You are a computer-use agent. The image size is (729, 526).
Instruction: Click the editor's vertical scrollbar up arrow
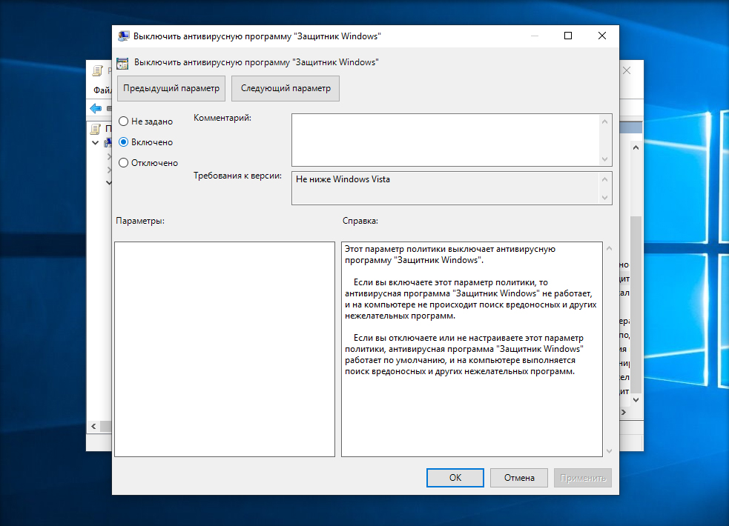coord(636,147)
